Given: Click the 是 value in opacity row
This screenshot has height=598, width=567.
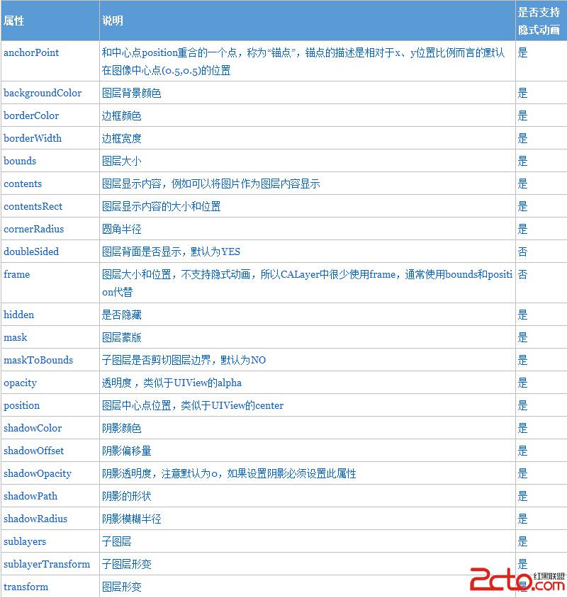Looking at the screenshot, I should [x=523, y=383].
